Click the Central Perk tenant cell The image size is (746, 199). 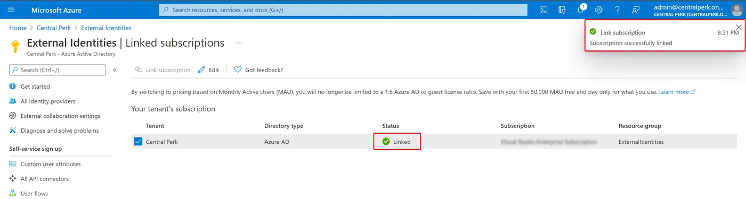(x=162, y=142)
